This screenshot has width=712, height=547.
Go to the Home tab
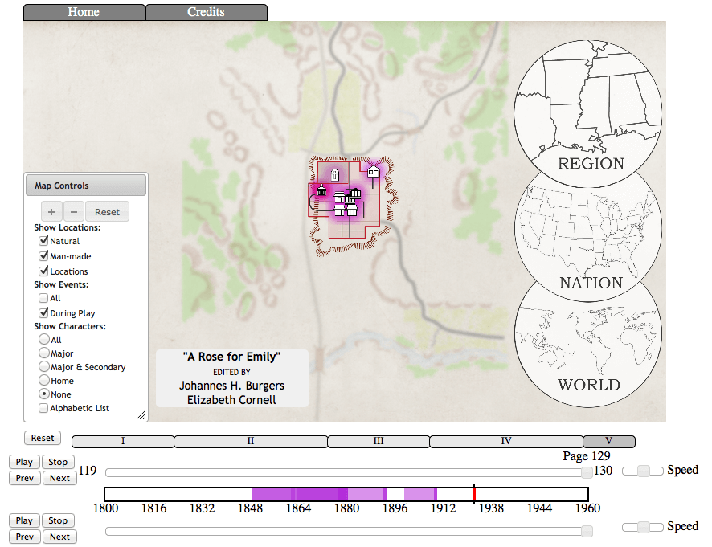pyautogui.click(x=84, y=12)
